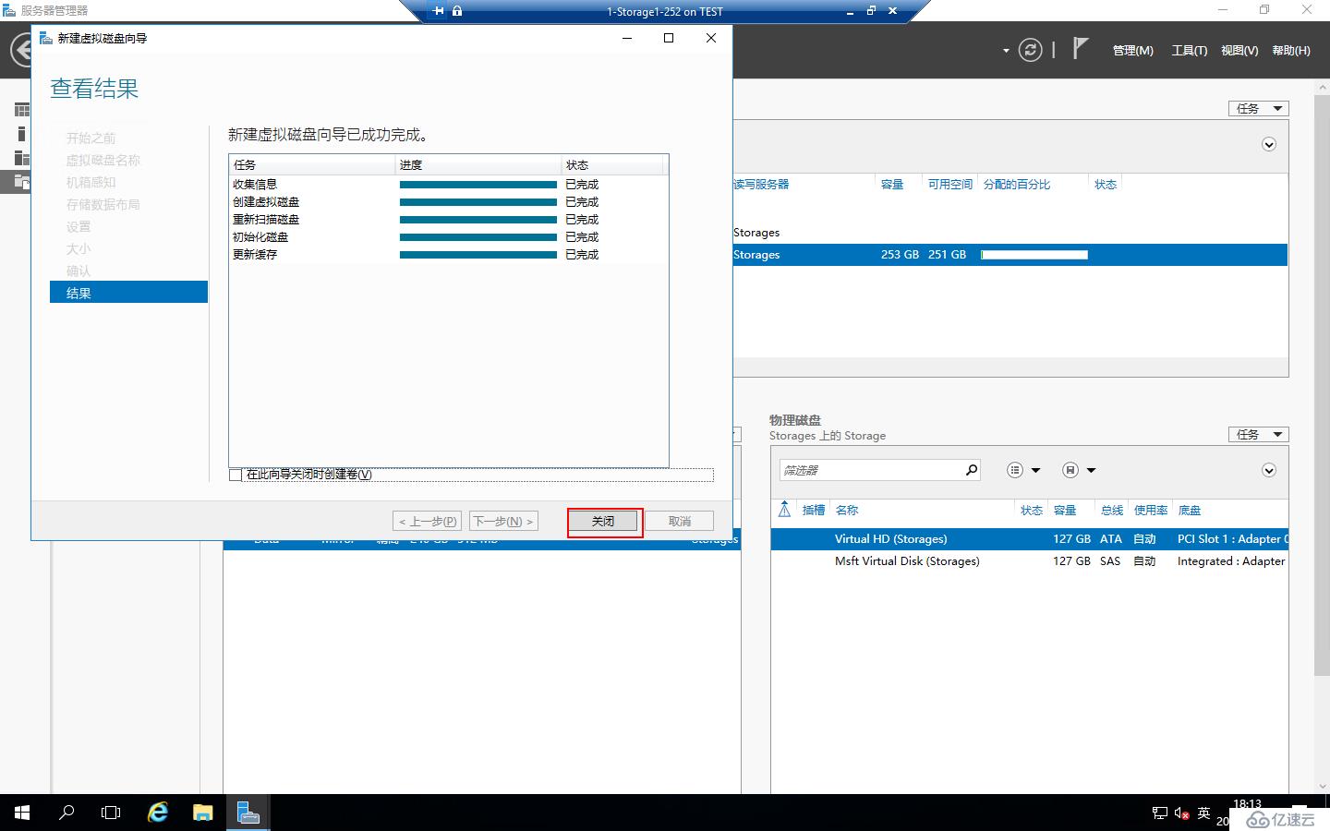Select the highlighted Storages pool row
The width and height of the screenshot is (1330, 831).
coord(1010,255)
